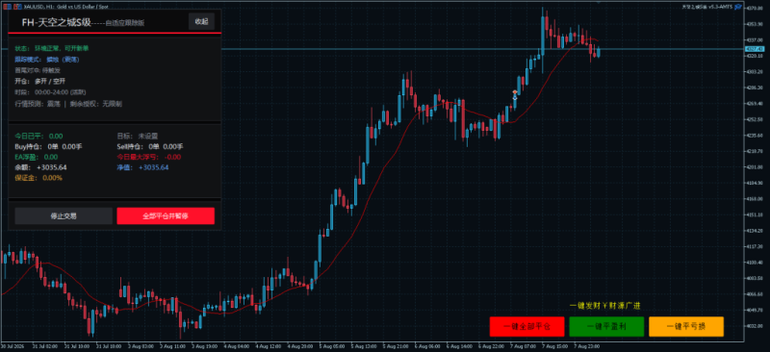Click the red 一键全部平仓 button
Viewport: 770px width, 352px height.
pyautogui.click(x=526, y=326)
